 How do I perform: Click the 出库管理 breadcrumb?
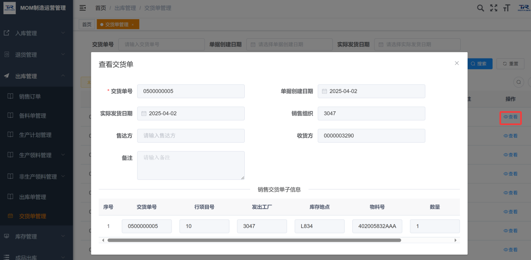pos(125,8)
